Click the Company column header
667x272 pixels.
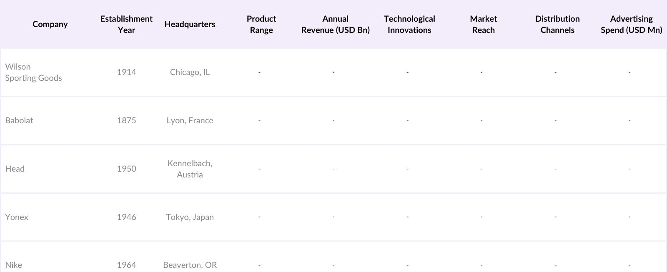click(x=50, y=24)
